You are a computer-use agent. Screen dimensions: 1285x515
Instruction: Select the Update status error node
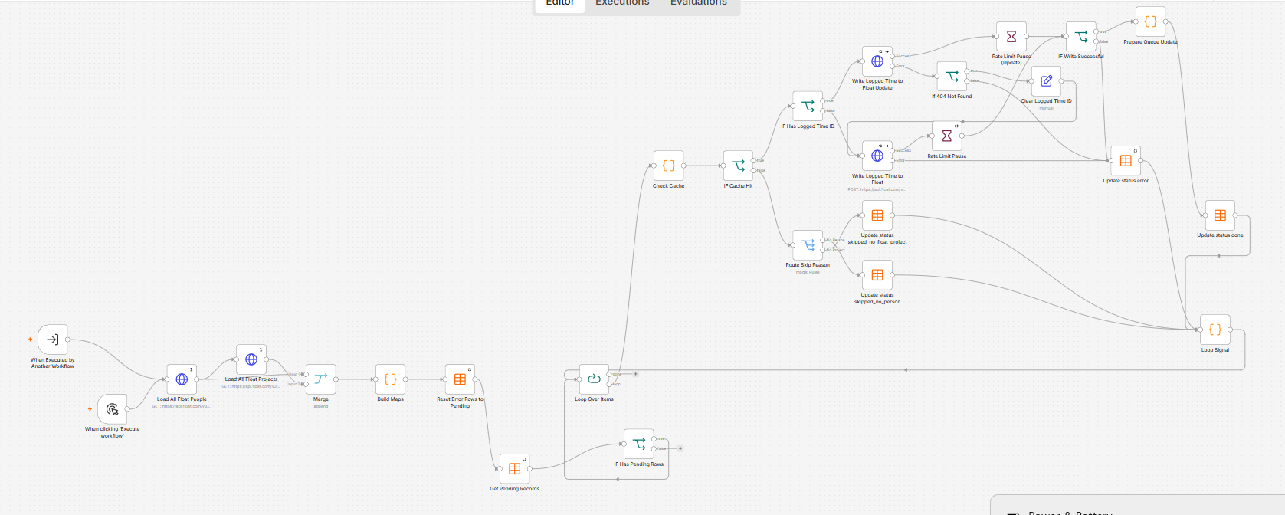point(1126,161)
